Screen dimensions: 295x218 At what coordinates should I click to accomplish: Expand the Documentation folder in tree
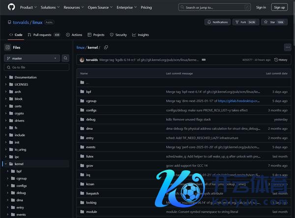pos(6,77)
